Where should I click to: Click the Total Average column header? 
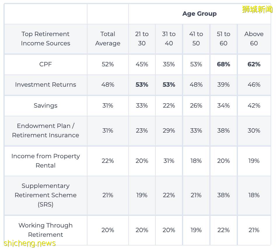[108, 39]
